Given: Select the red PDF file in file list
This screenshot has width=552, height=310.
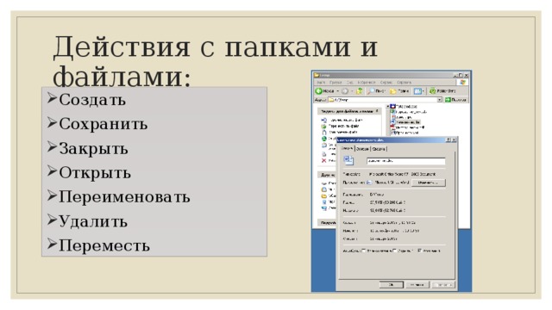Looking at the screenshot, I should [x=408, y=127].
